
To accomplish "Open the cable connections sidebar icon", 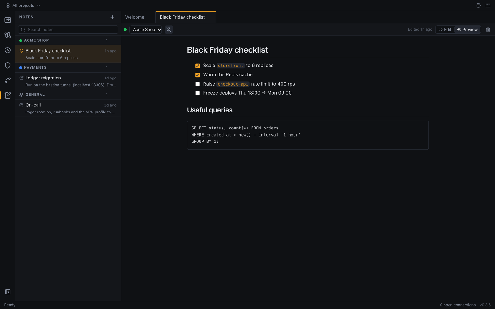I will coord(7,35).
